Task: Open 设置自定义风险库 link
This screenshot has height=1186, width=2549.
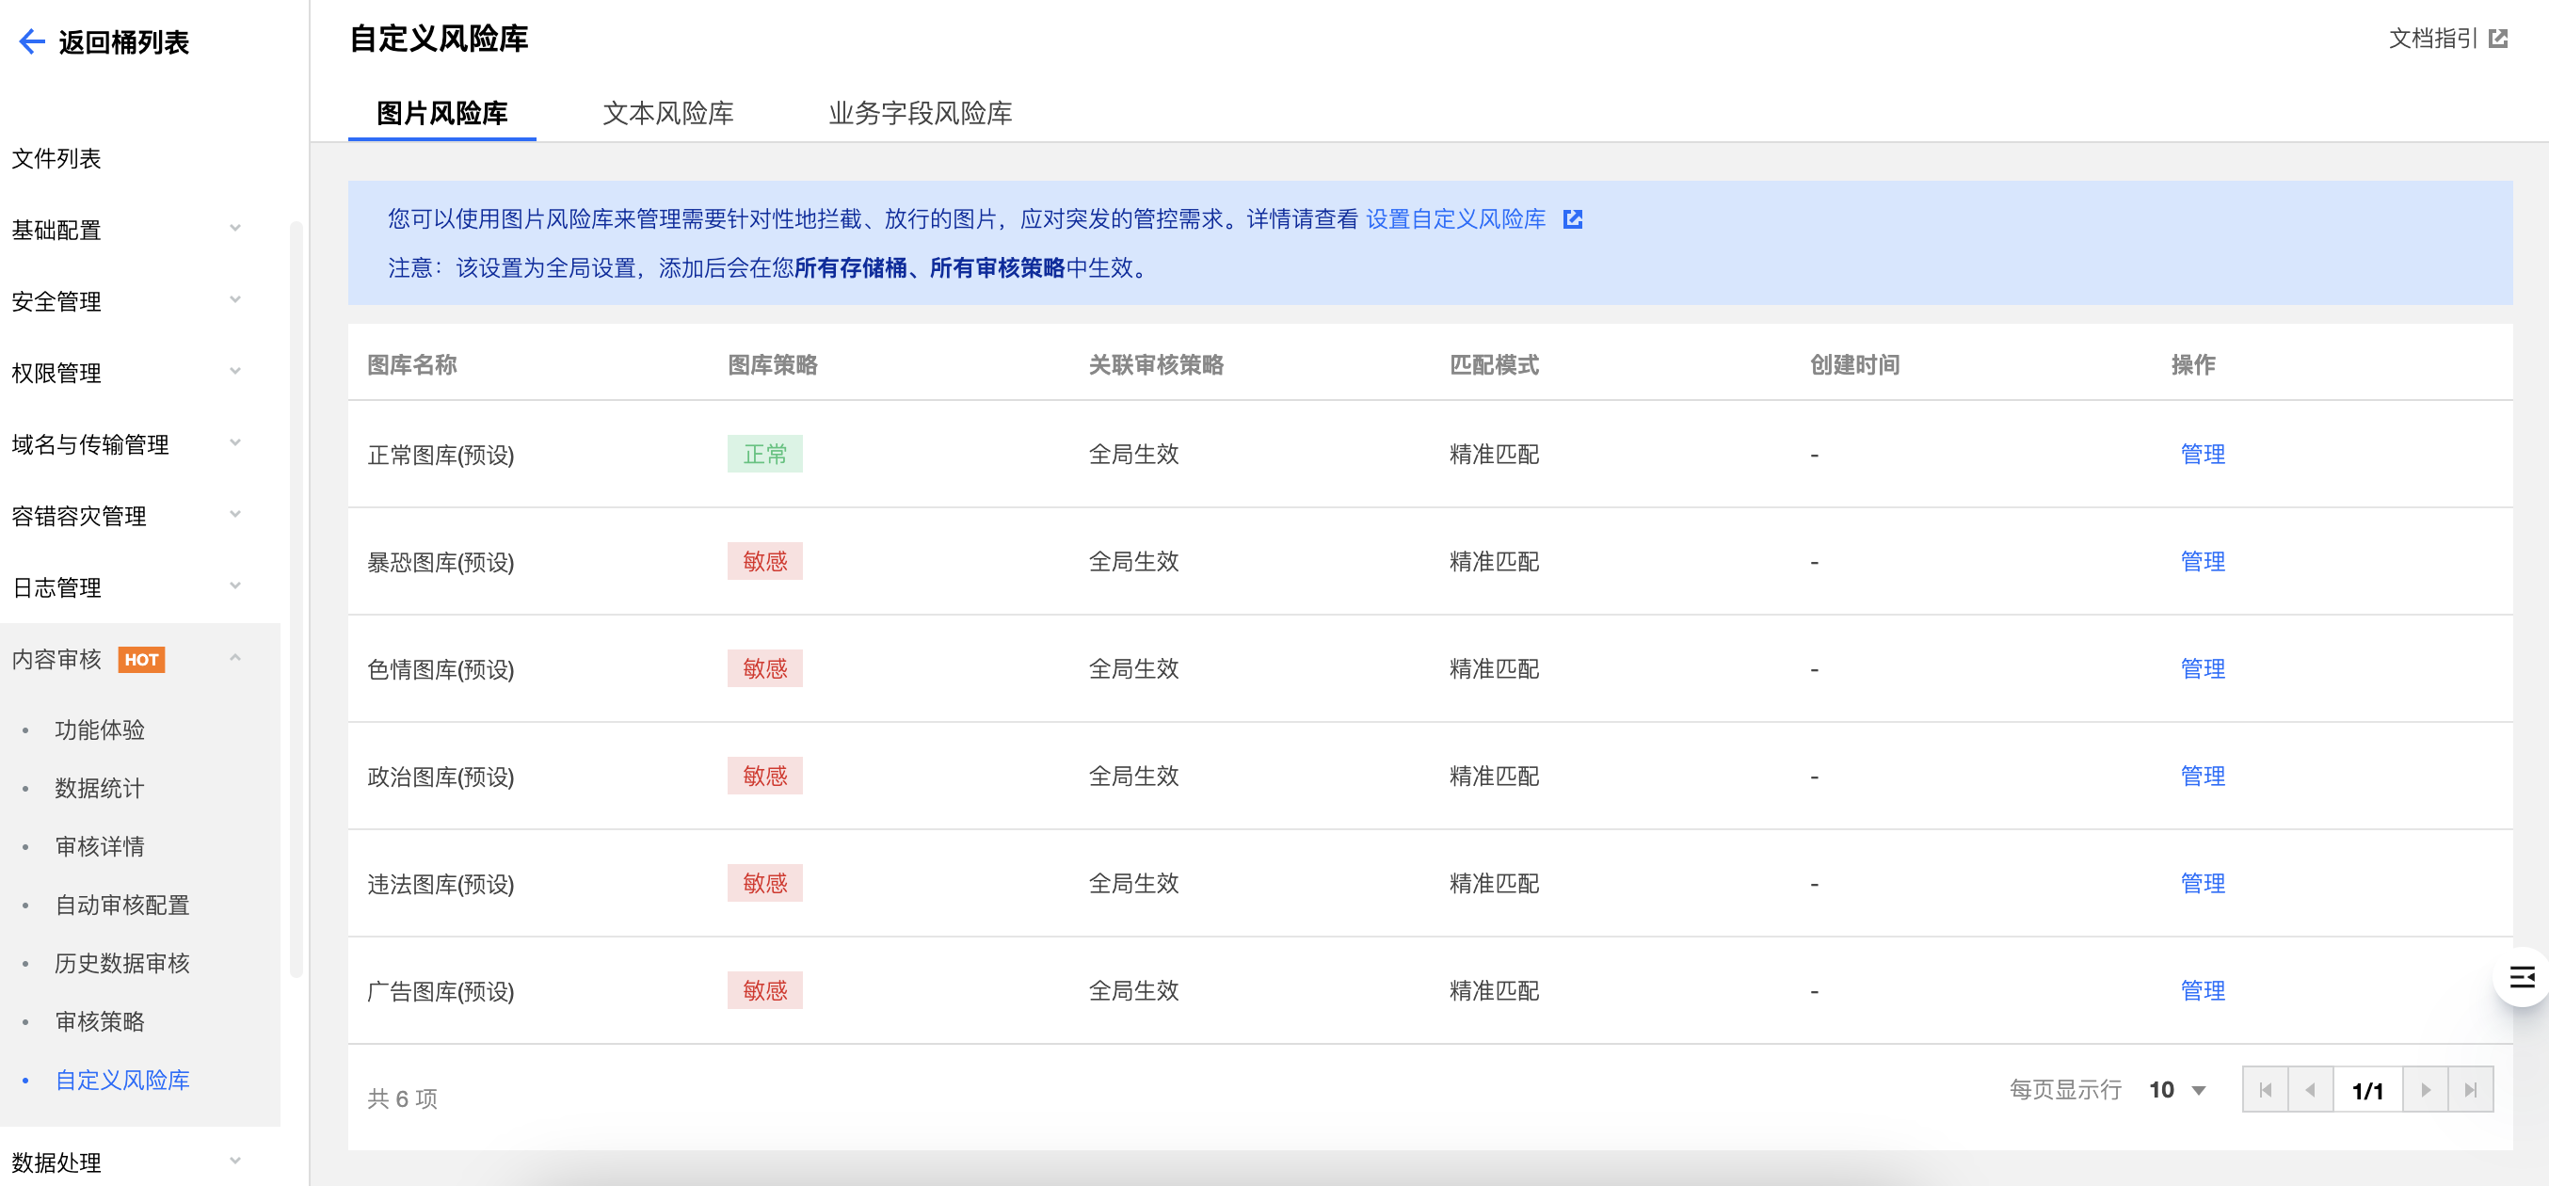Action: pyautogui.click(x=1454, y=219)
